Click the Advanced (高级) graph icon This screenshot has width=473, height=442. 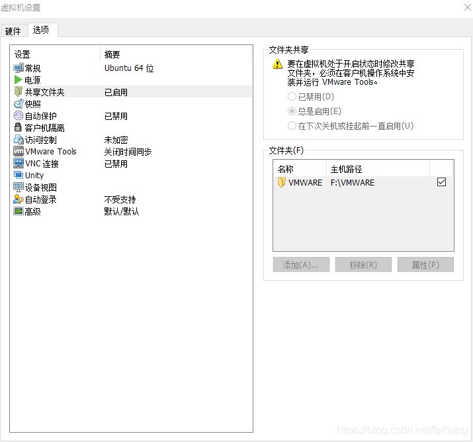click(19, 211)
